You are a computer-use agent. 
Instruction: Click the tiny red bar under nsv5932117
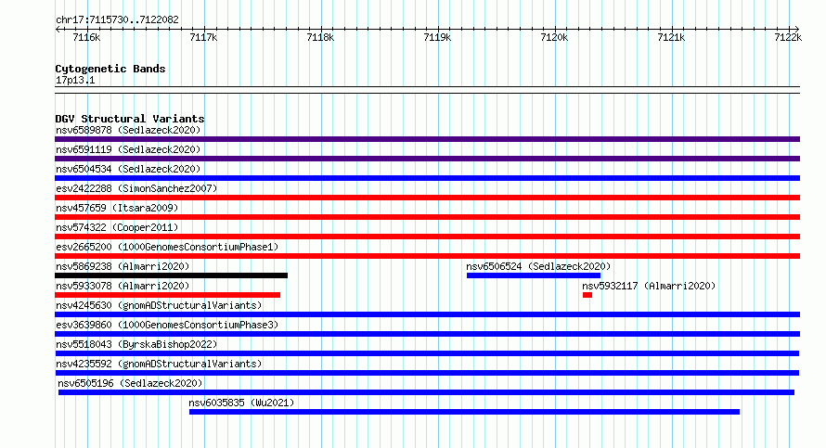pos(587,295)
